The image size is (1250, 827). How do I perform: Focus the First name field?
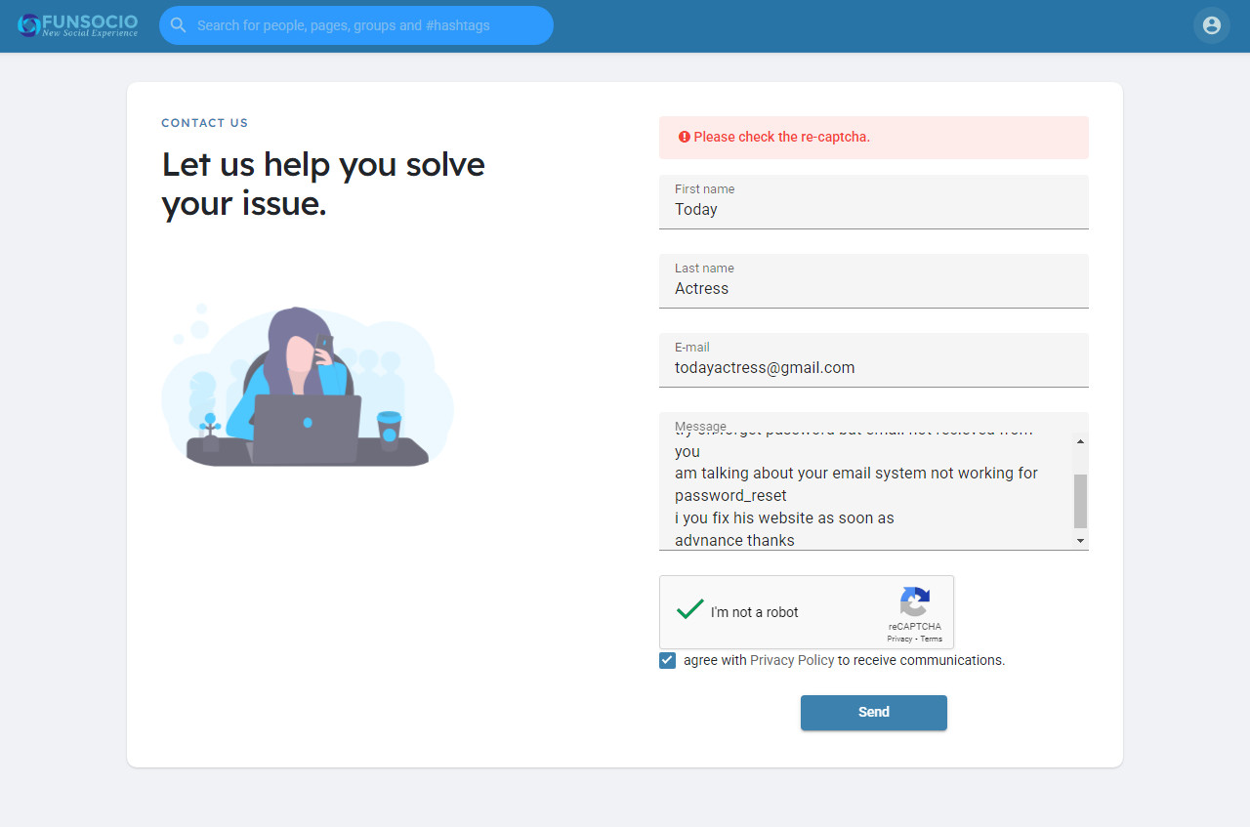coord(873,209)
